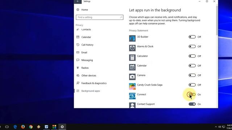Screen dimensions: 232x130
Task: Click the Background apps sidebar icon
Action: pos(78,91)
